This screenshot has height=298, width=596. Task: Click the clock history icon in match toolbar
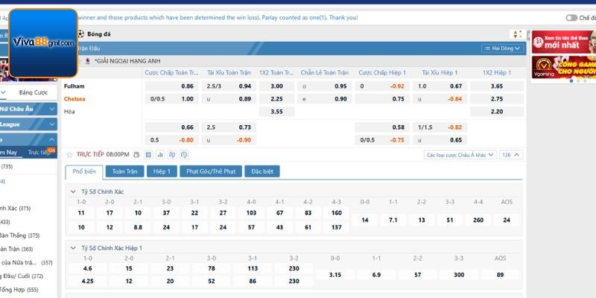(184, 154)
